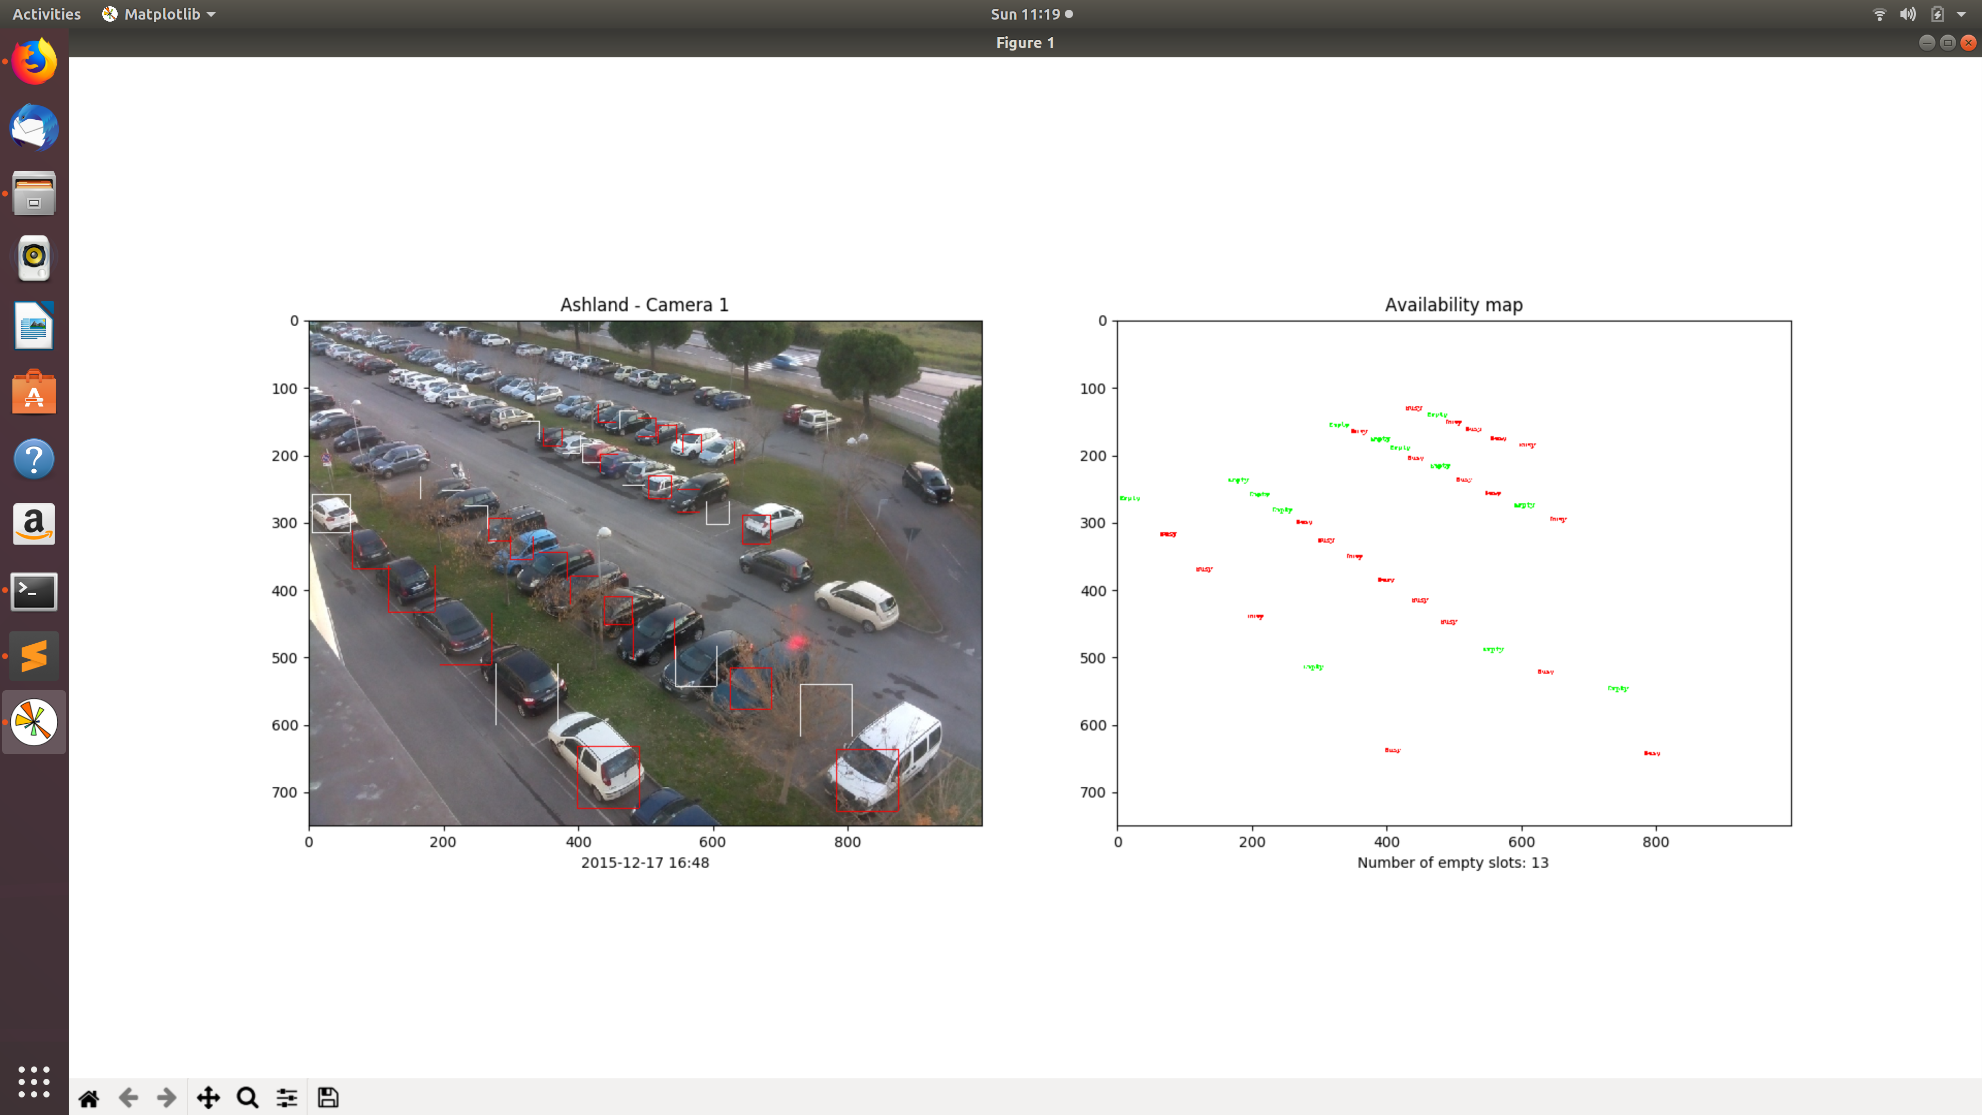Launch Sublime Text from the dock
Image resolution: width=1982 pixels, height=1115 pixels.
point(34,657)
